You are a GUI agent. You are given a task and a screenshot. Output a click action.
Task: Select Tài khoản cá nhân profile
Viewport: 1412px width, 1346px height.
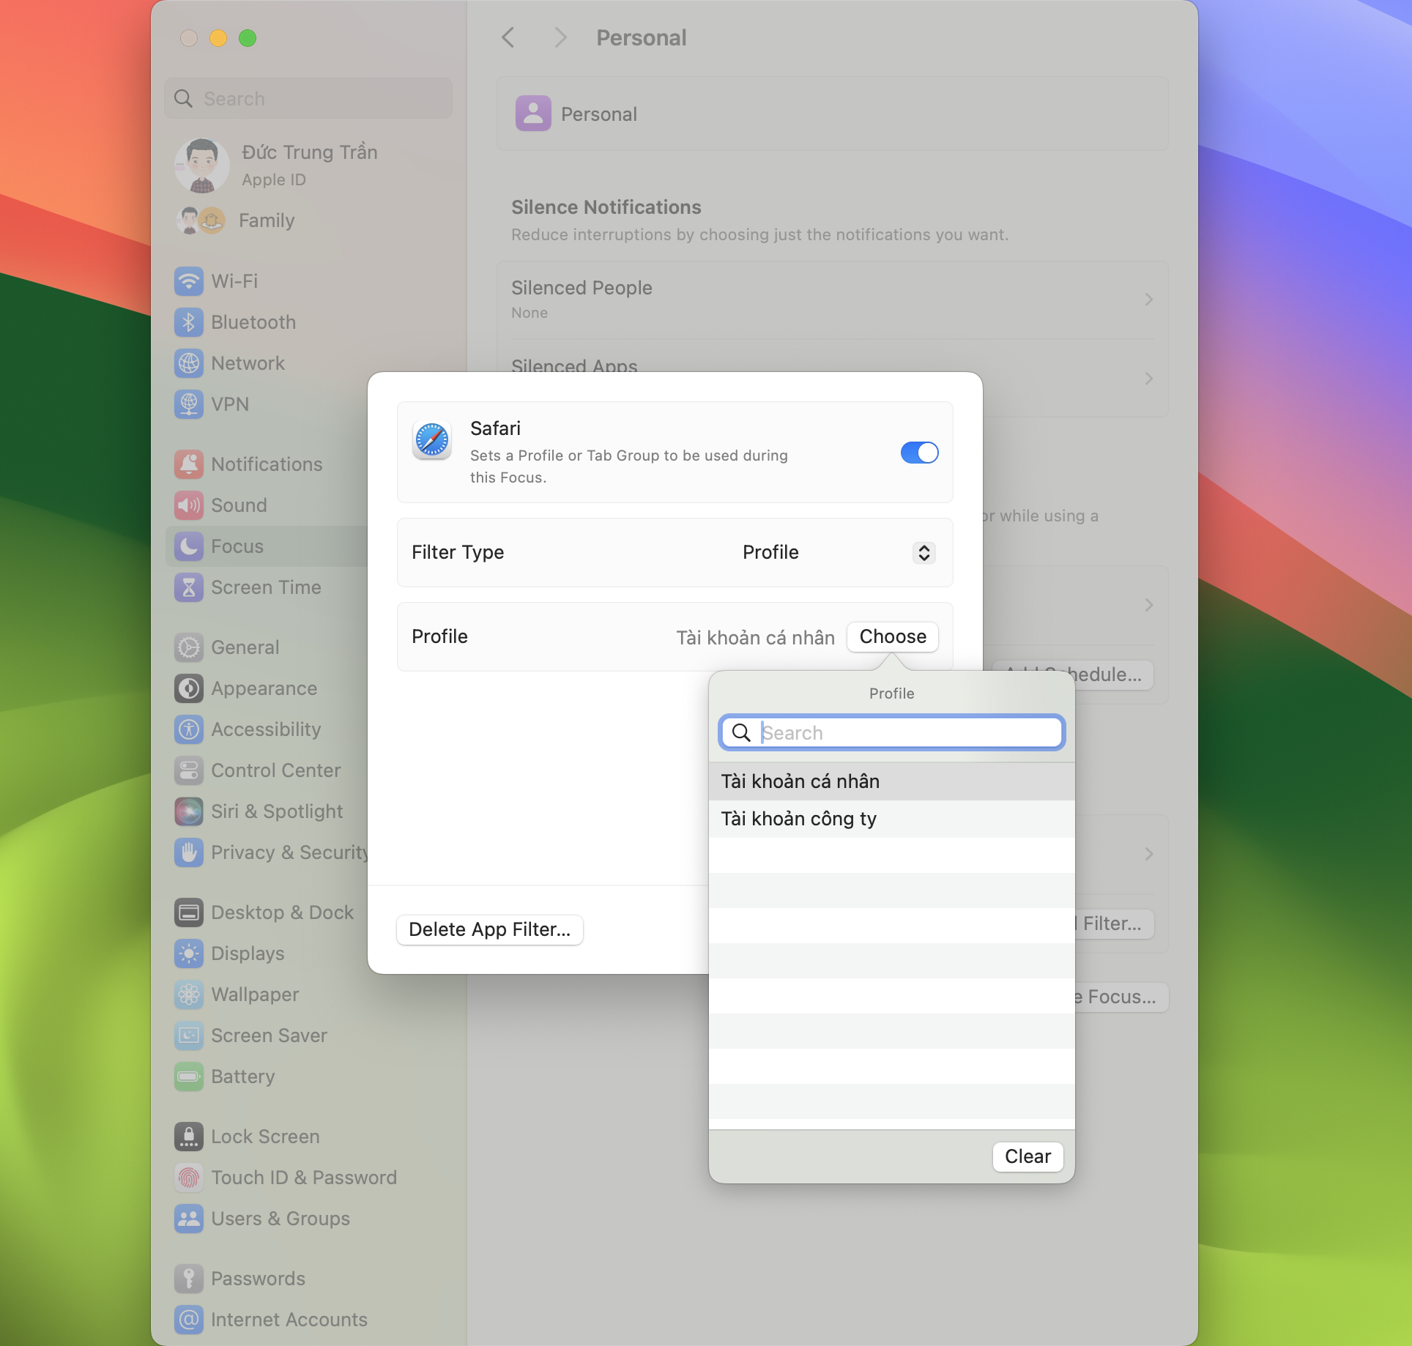800,781
